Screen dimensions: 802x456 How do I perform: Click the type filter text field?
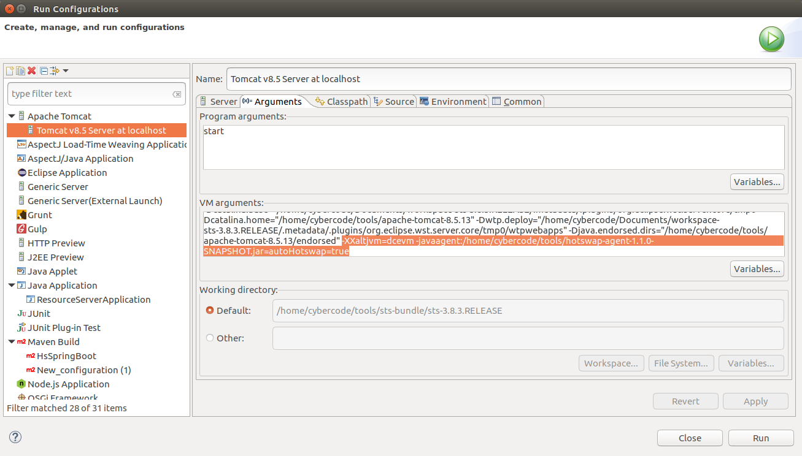tap(96, 94)
